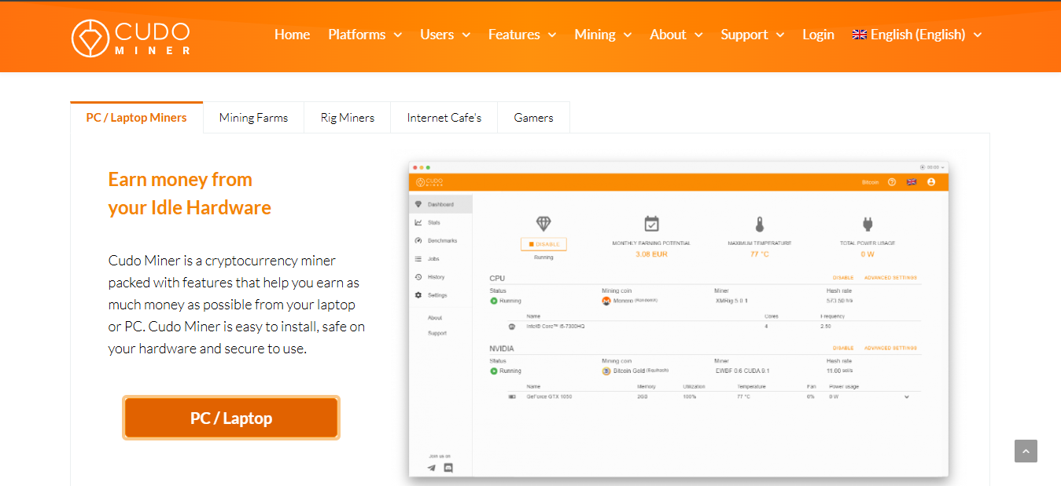Select the Stats chart icon in the sidebar
Screen dimensions: 1061x486
pyautogui.click(x=418, y=222)
